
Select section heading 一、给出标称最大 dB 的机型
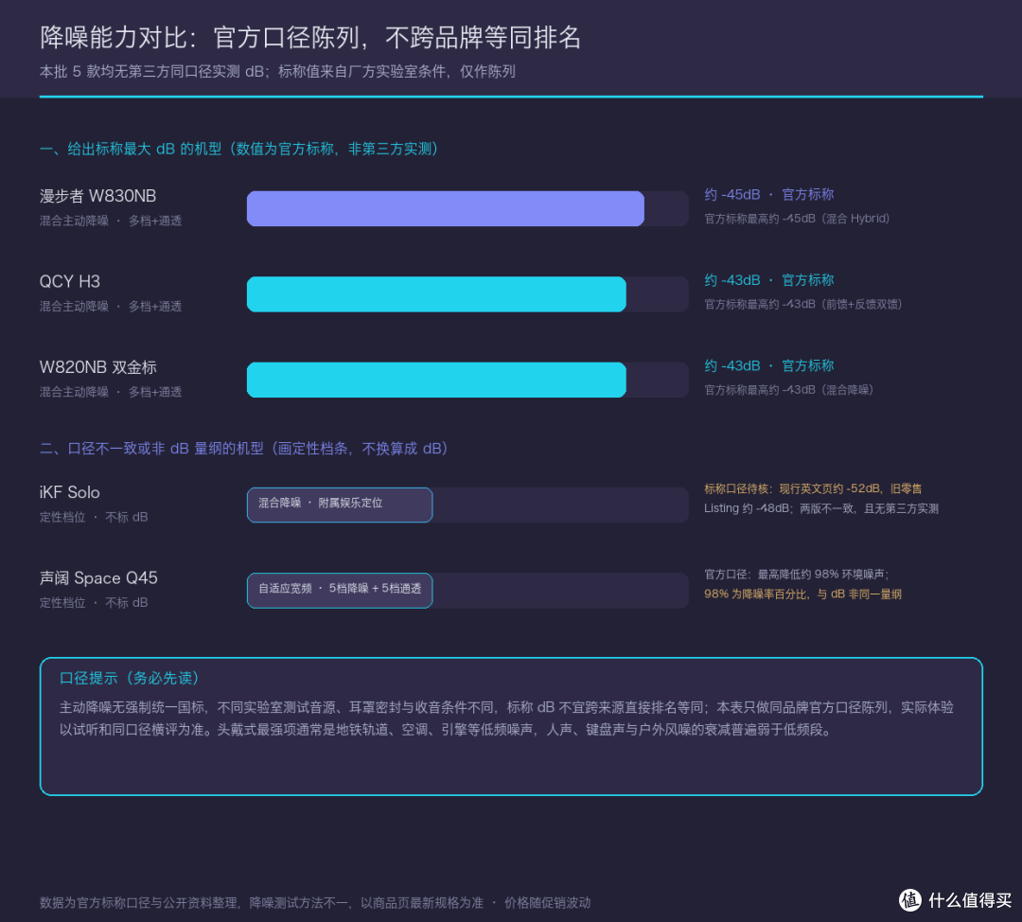(241, 149)
